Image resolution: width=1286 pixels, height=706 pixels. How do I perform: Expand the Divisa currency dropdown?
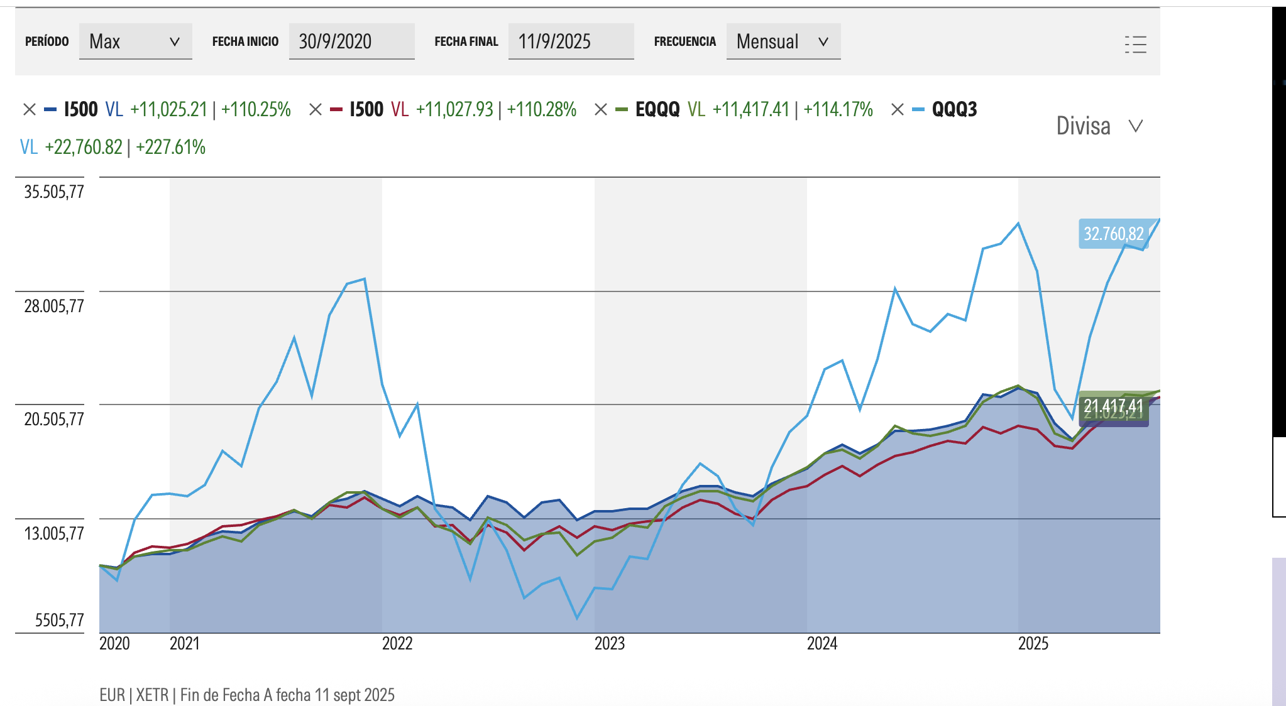coord(1099,126)
